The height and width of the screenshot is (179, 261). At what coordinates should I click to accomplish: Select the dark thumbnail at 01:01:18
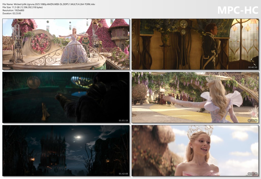[66, 97]
